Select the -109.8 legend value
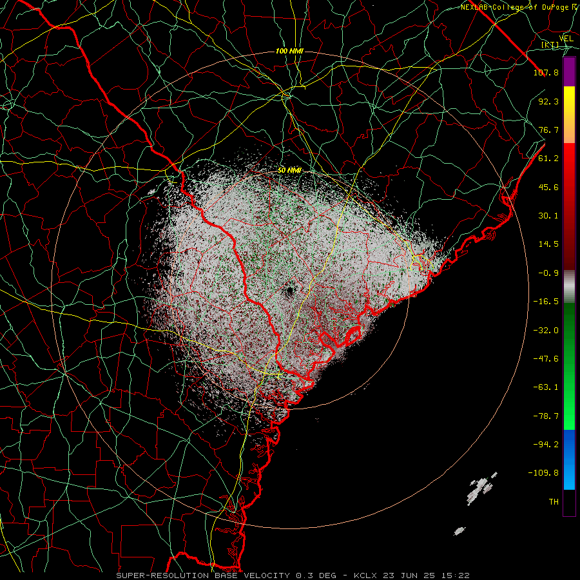The width and height of the screenshot is (580, 580). pos(543,473)
